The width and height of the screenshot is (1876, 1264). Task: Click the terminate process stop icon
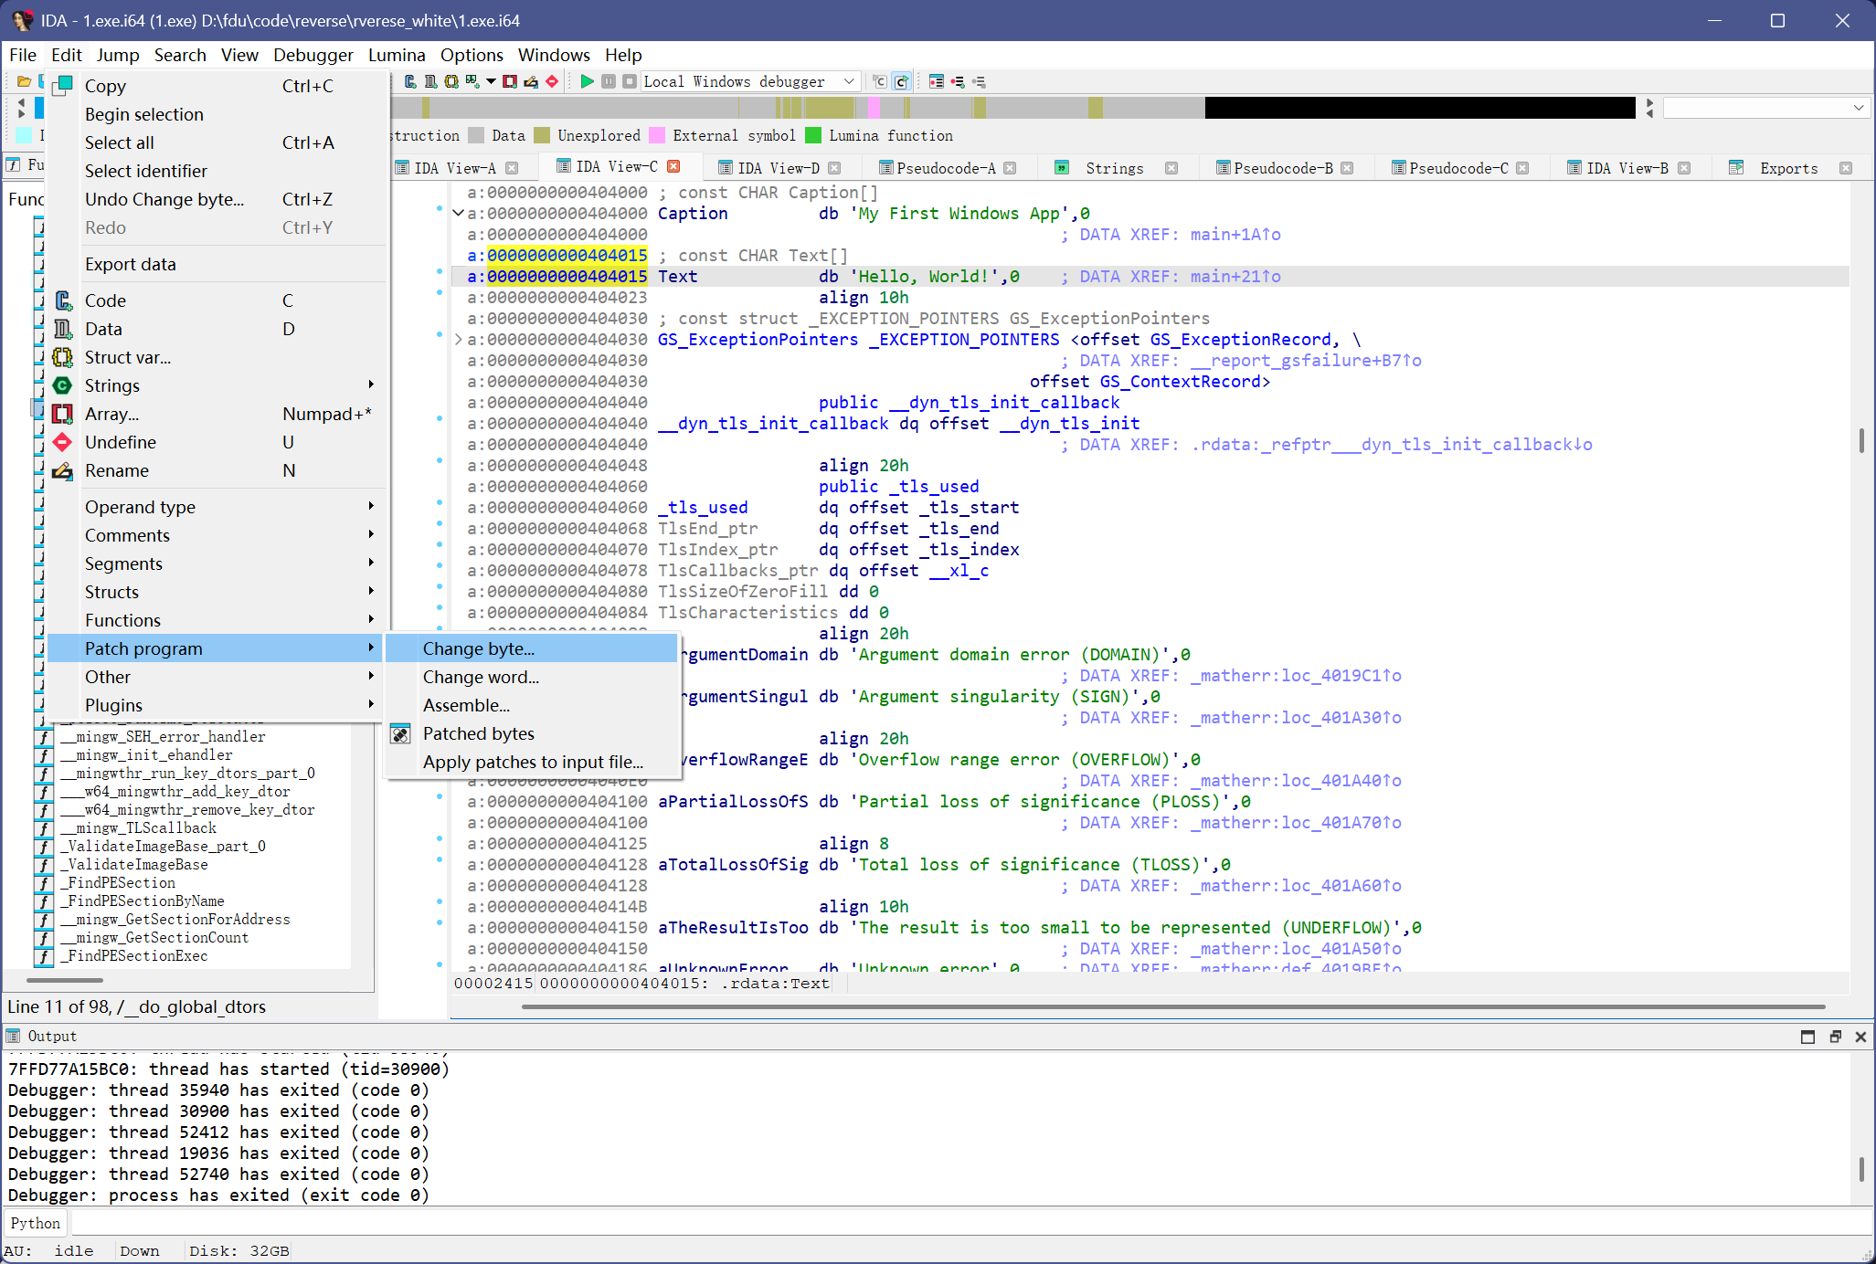tap(630, 81)
